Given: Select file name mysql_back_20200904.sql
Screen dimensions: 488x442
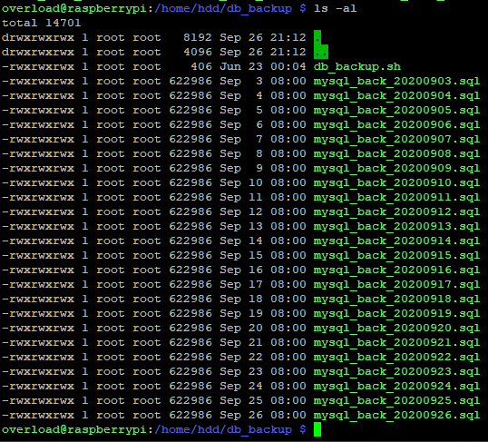Looking at the screenshot, I should pyautogui.click(x=396, y=96).
